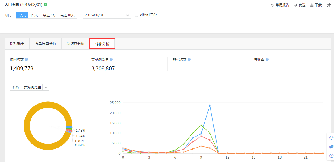Viewport: 334px width, 162px height.
Task: Select the 最近7天 time range
Action: (49, 15)
